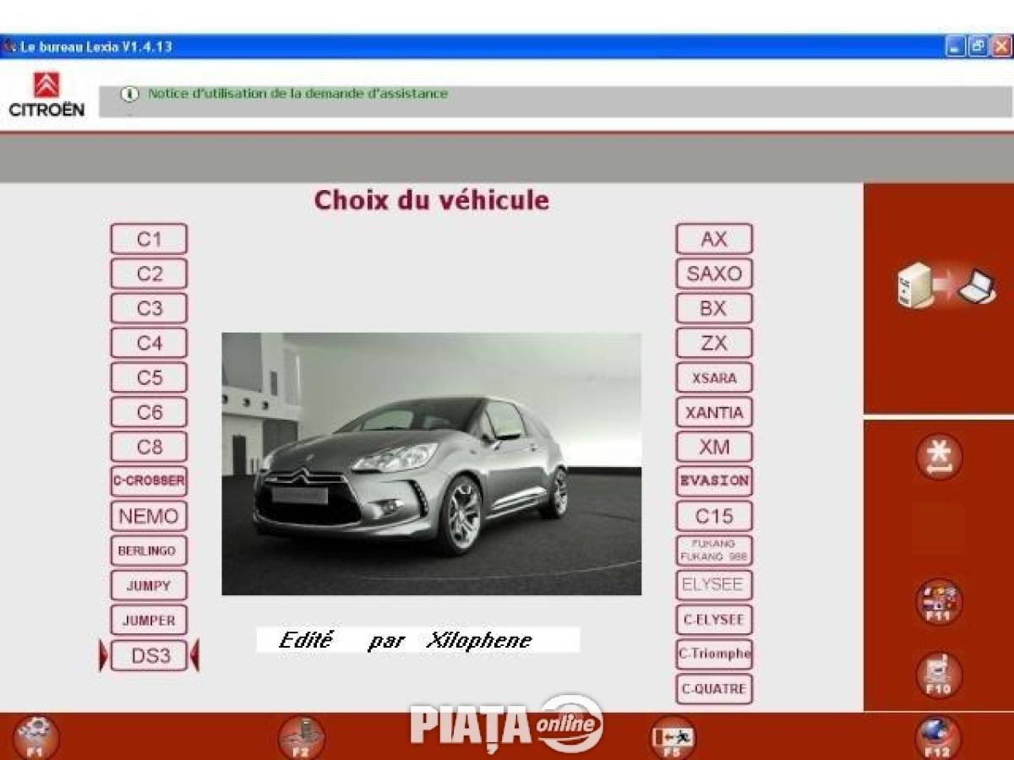Screen dimensions: 1014x760
Task: Select the EVASION model
Action: pyautogui.click(x=714, y=481)
